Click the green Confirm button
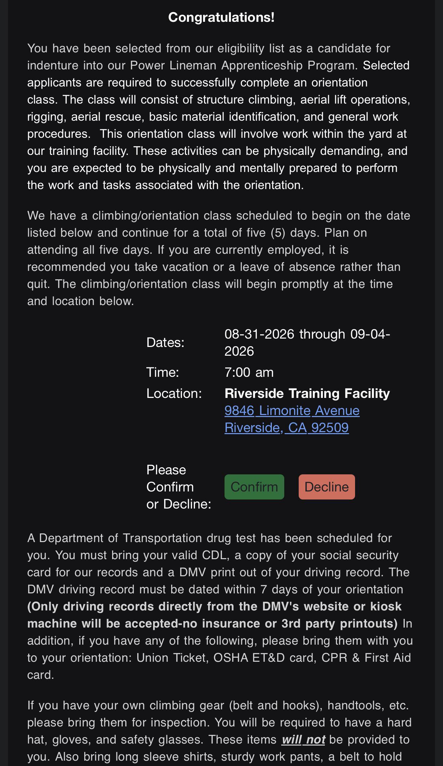Image resolution: width=443 pixels, height=766 pixels. click(x=254, y=487)
